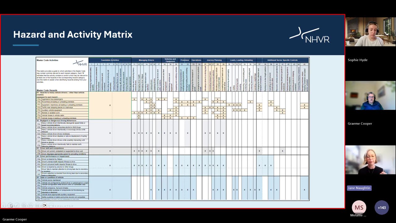Select Sophie Hyde's video tile
The height and width of the screenshot is (223, 396).
[x=370, y=32]
